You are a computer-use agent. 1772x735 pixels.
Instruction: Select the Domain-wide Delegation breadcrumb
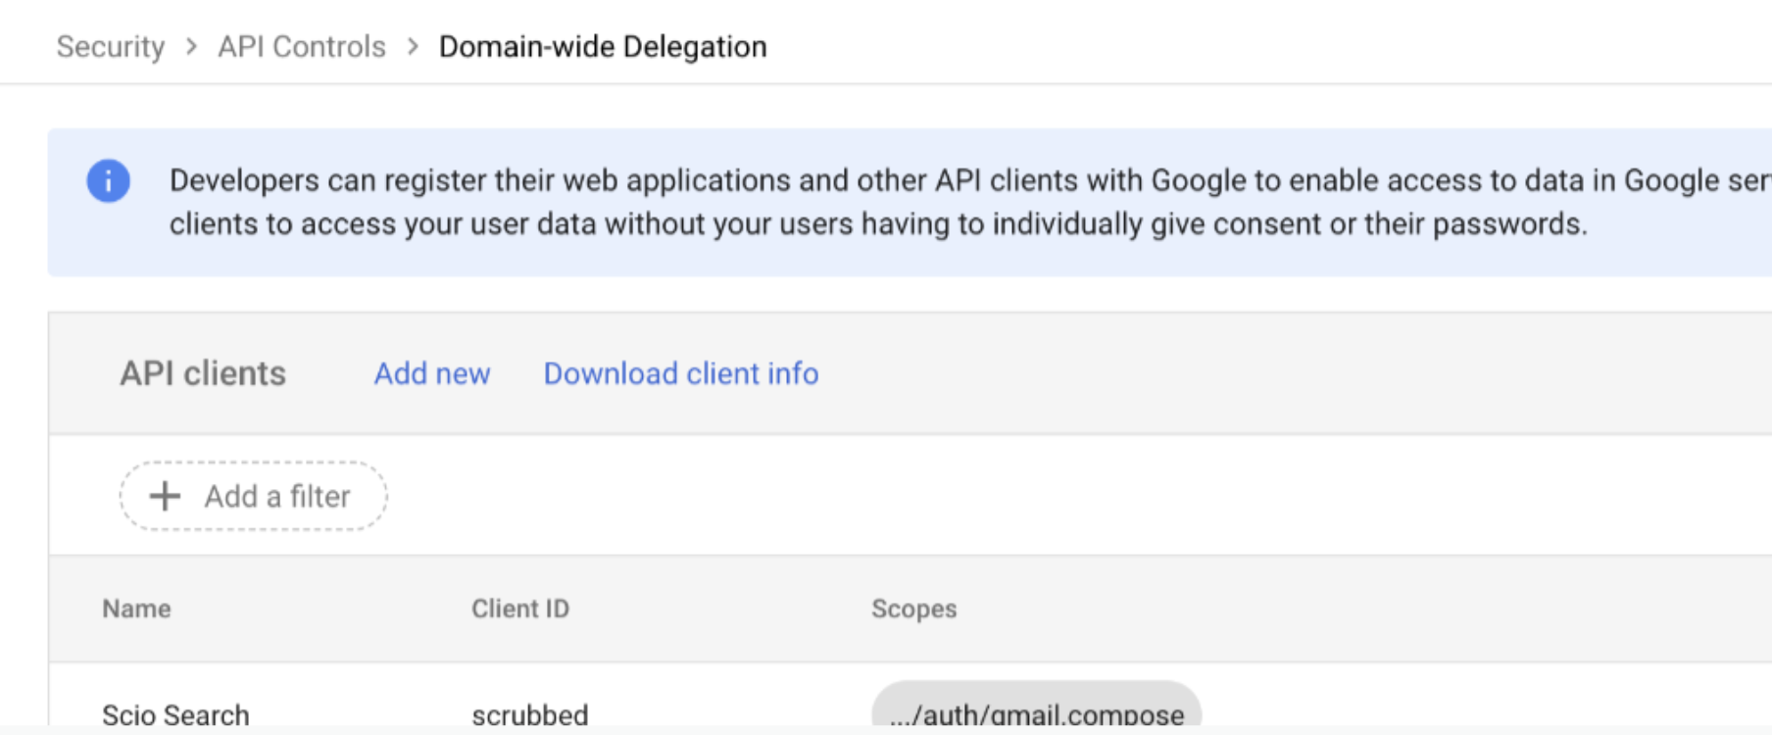[603, 47]
